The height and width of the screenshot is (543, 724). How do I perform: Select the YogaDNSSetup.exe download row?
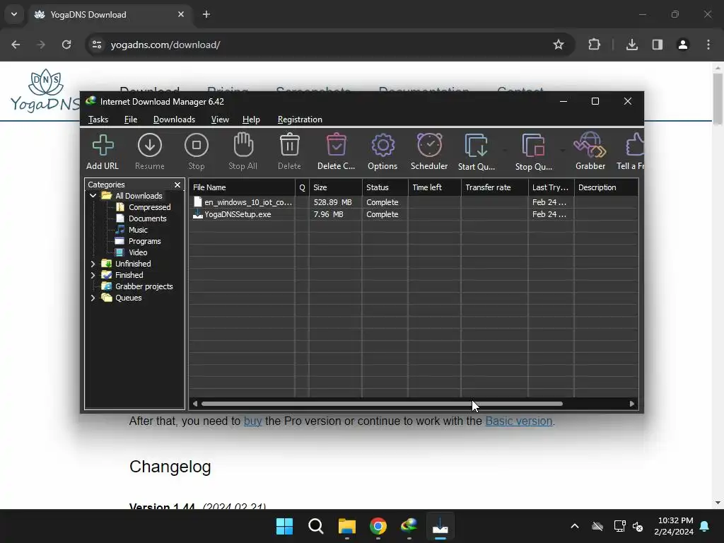pyautogui.click(x=413, y=214)
